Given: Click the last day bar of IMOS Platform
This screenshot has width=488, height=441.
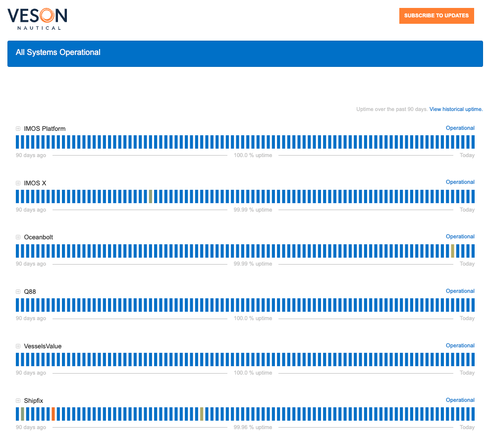Looking at the screenshot, I should click(473, 142).
